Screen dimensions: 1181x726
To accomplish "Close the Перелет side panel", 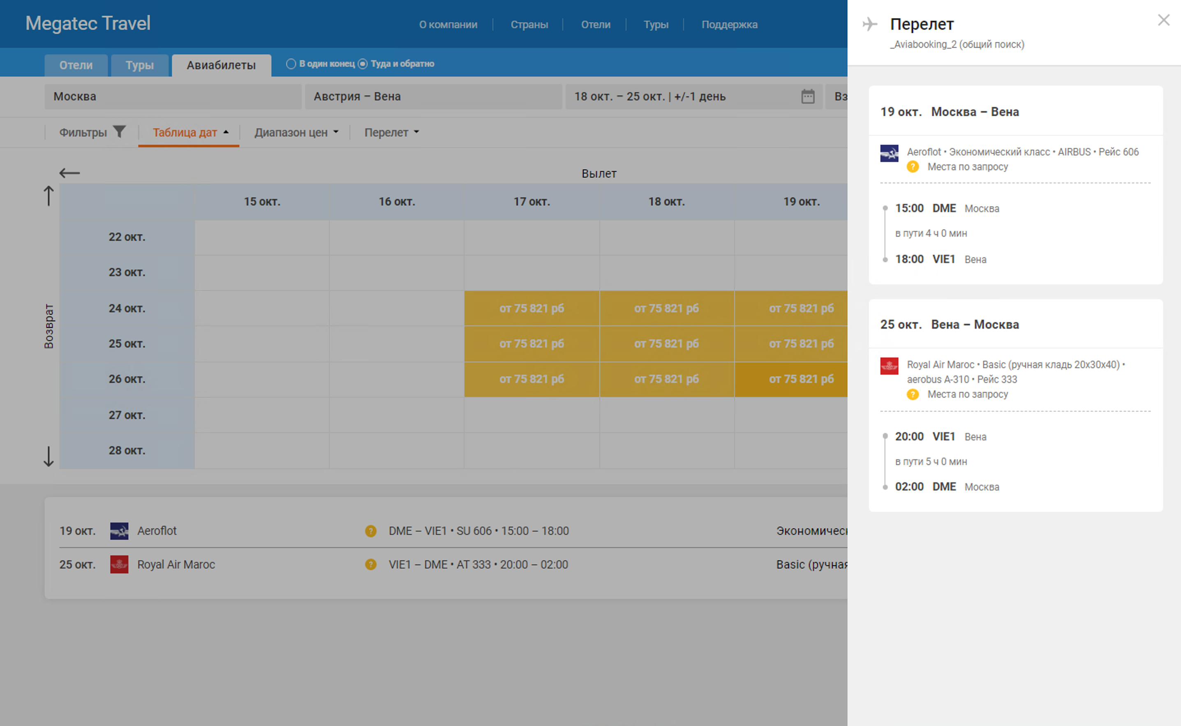I will [1163, 20].
